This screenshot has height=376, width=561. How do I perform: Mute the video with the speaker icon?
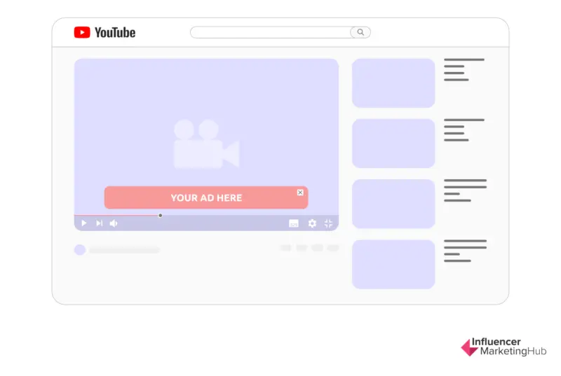(x=114, y=223)
